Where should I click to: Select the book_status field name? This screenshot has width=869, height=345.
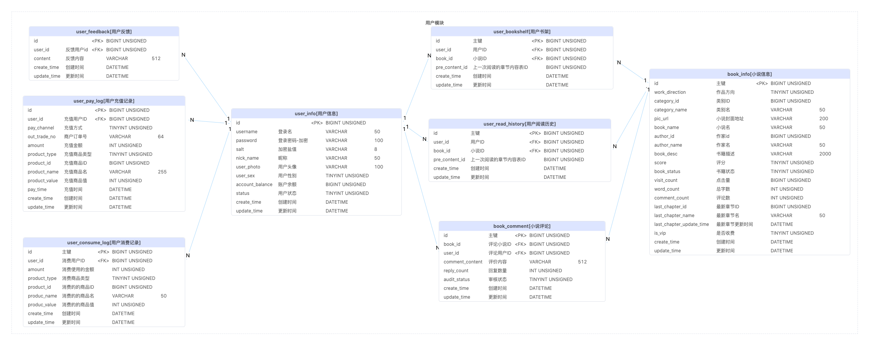click(667, 172)
